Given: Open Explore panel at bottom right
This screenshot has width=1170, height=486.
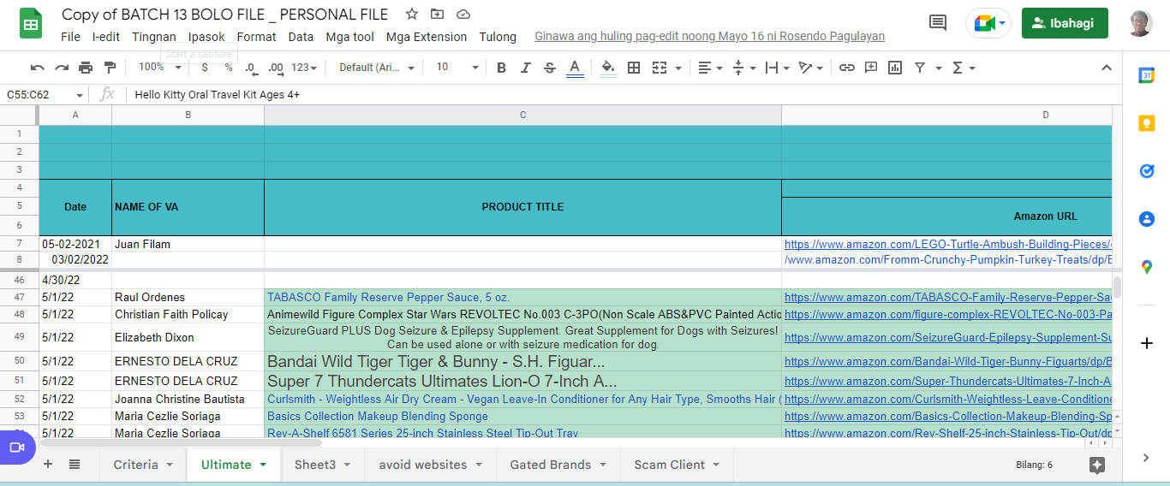Looking at the screenshot, I should click(x=1097, y=465).
